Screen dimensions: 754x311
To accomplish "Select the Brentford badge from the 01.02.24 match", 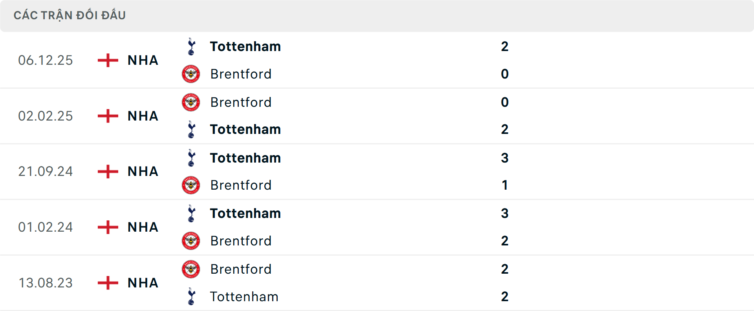I will (191, 241).
